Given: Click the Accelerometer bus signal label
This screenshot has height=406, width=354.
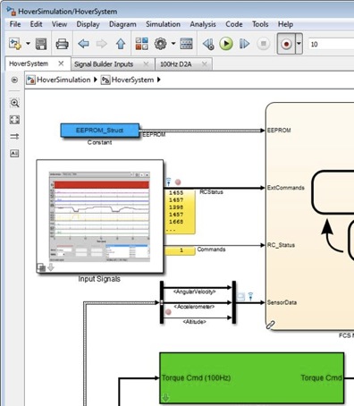Looking at the screenshot, I should tap(194, 307).
